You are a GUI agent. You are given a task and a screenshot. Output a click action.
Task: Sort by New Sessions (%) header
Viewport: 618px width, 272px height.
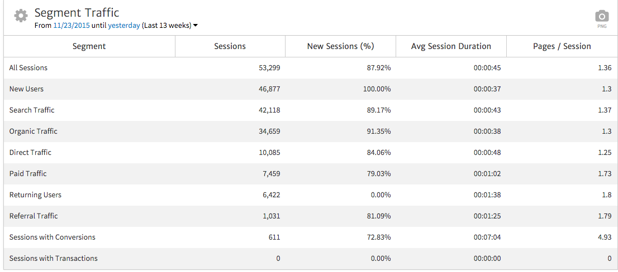[x=340, y=46]
